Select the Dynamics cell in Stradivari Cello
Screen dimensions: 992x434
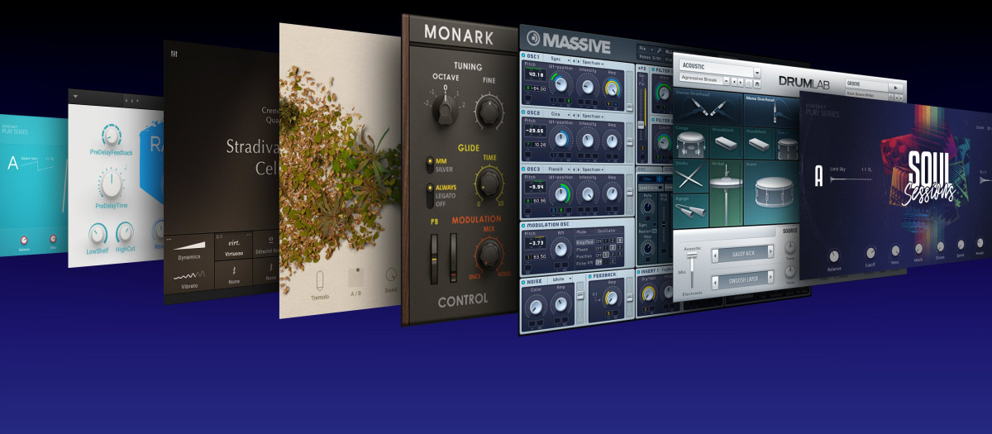pos(189,249)
